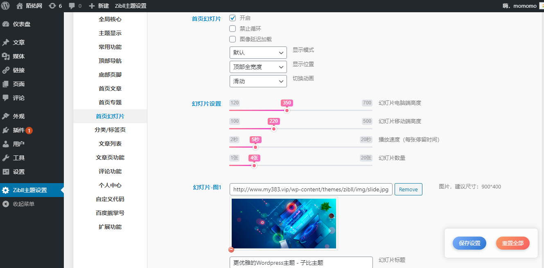Open the Zibll主题设置 gear icon
Image resolution: width=544 pixels, height=268 pixels.
[x=10, y=190]
